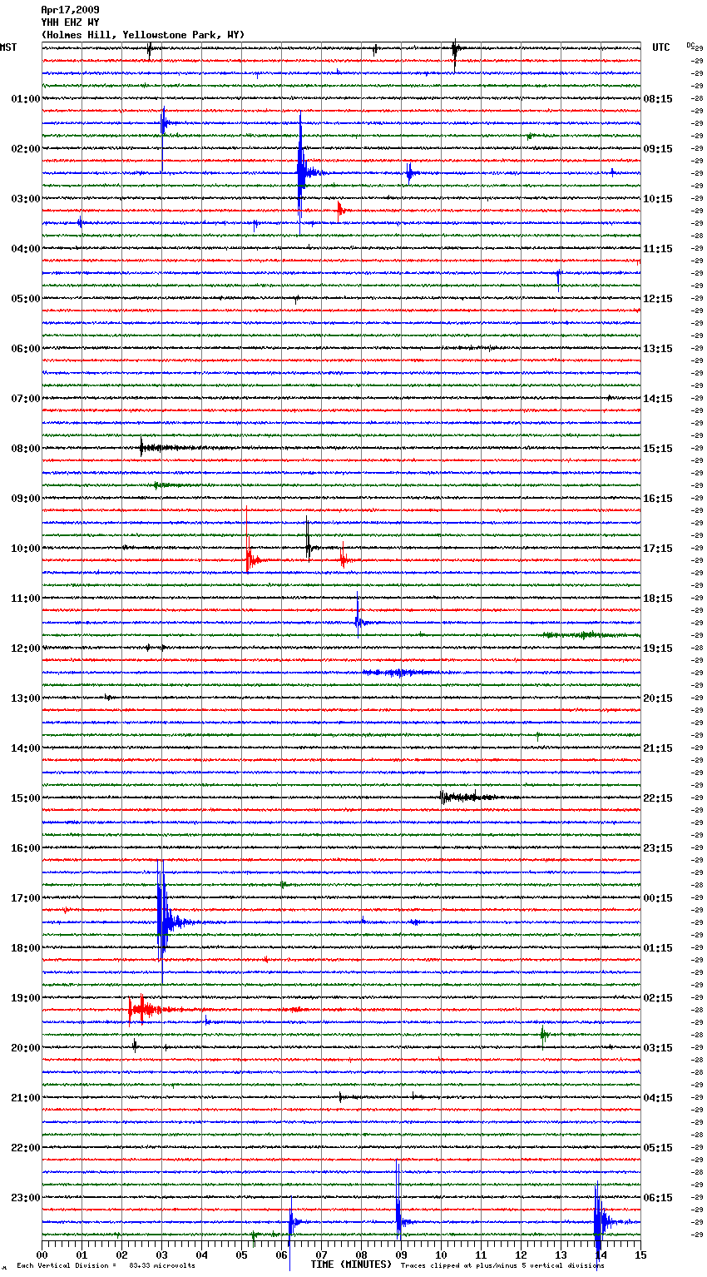This screenshot has height=1277, width=707.
Task: Click the '(Holmes Hill, Yellowstone Park, WY)' title
Action: click(x=143, y=35)
